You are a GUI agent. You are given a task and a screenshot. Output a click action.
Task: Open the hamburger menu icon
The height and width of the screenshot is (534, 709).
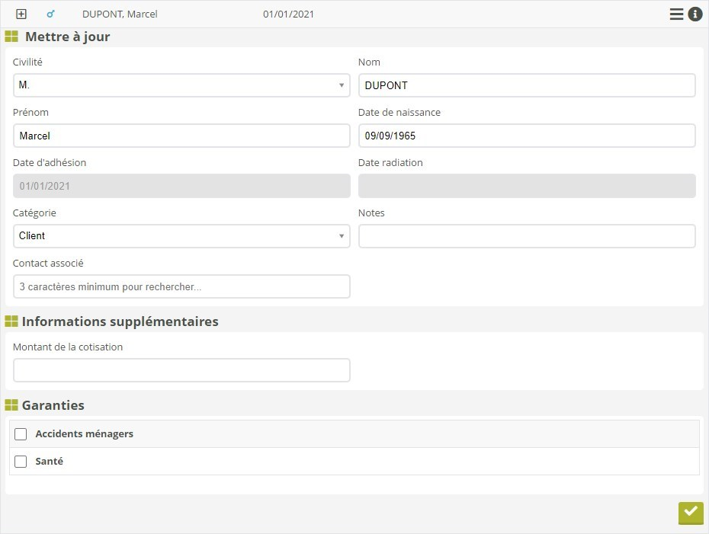pos(676,14)
